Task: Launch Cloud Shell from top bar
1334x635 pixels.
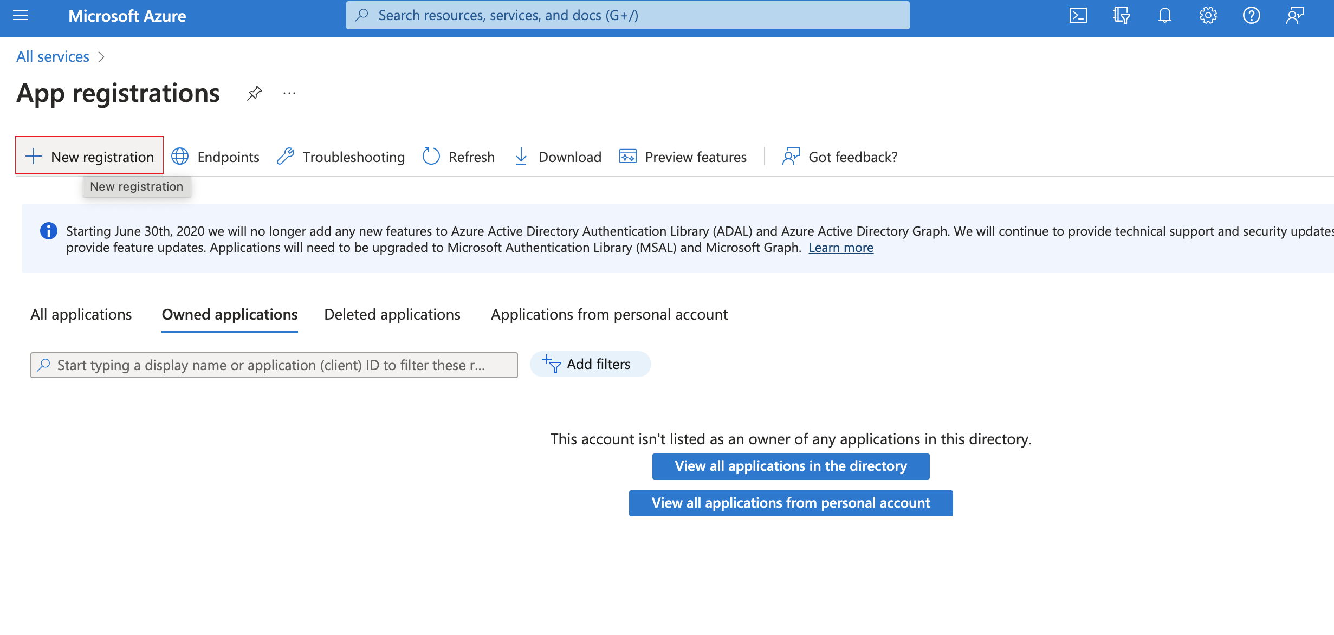Action: click(x=1078, y=16)
